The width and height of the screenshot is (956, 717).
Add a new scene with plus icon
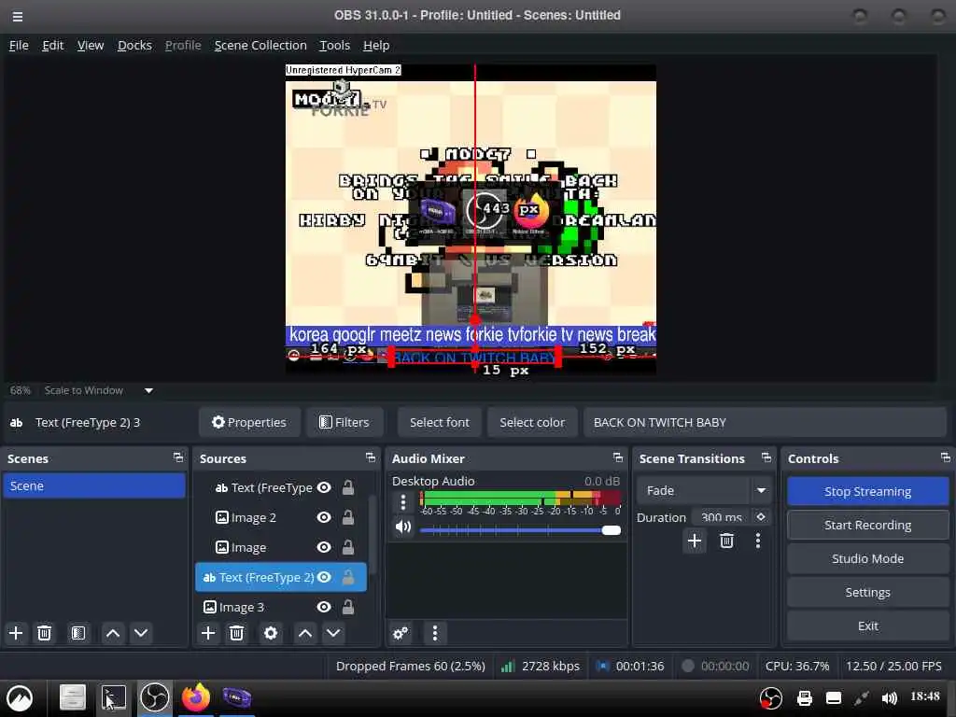click(16, 633)
